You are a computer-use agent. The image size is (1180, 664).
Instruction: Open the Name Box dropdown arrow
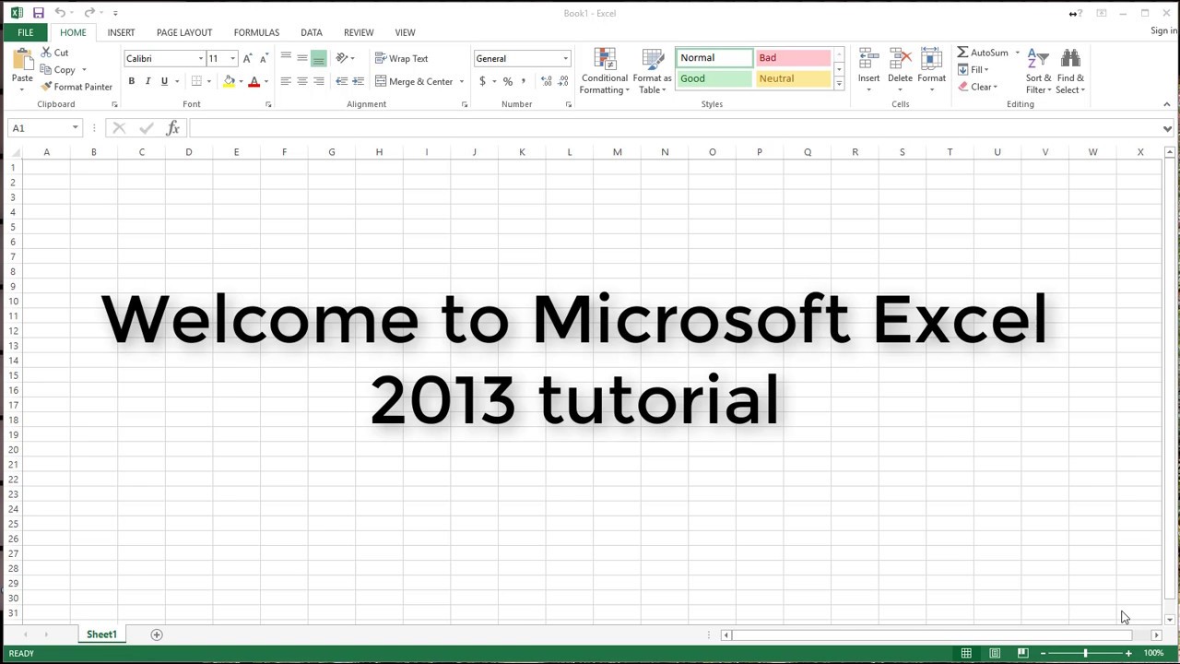[75, 128]
